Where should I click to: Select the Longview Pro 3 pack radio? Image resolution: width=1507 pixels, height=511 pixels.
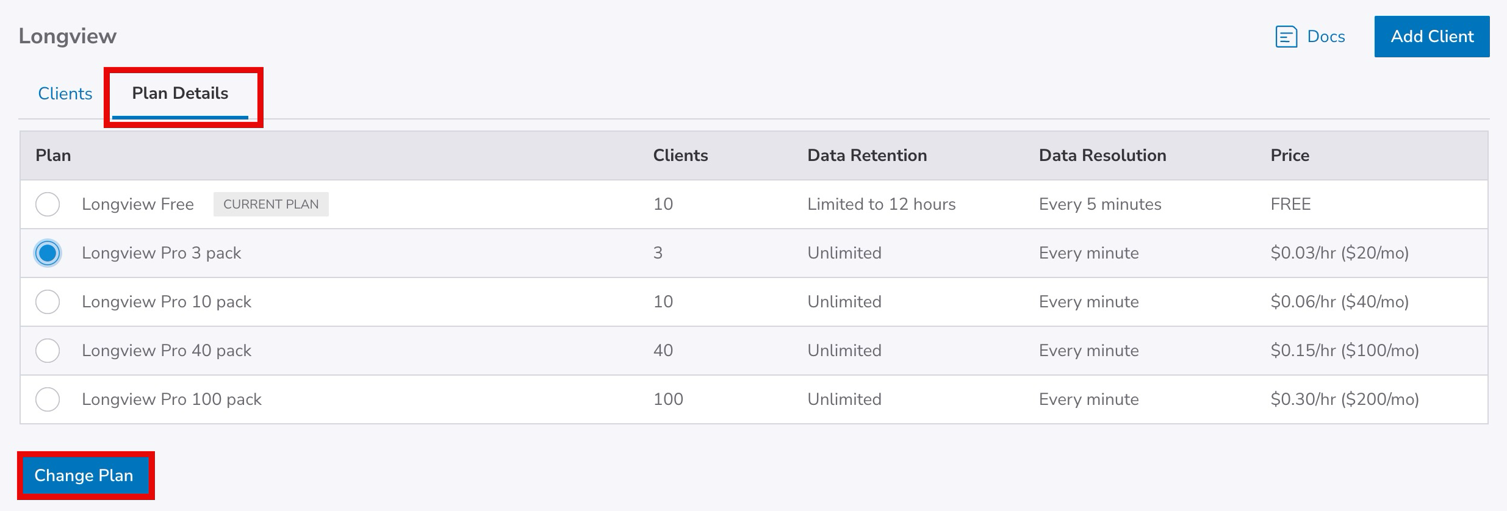[x=48, y=253]
